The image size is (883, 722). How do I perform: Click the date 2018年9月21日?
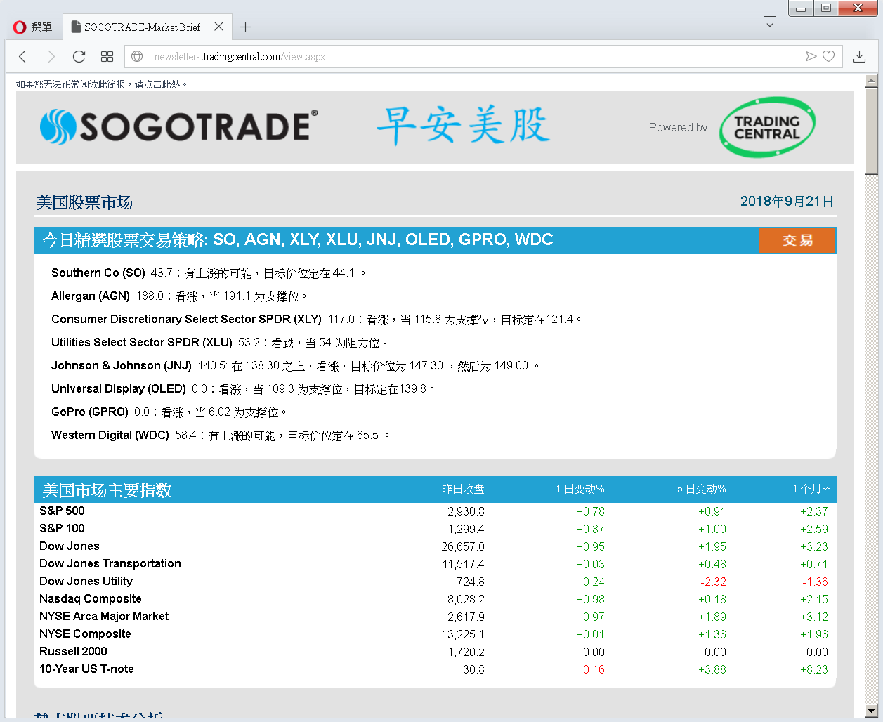787,202
